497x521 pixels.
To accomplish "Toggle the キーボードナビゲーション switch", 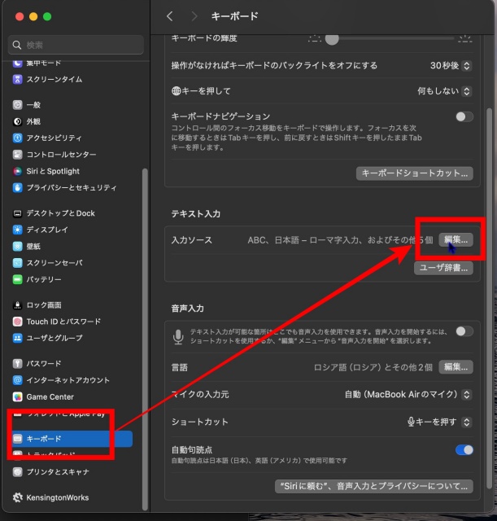I will point(464,117).
